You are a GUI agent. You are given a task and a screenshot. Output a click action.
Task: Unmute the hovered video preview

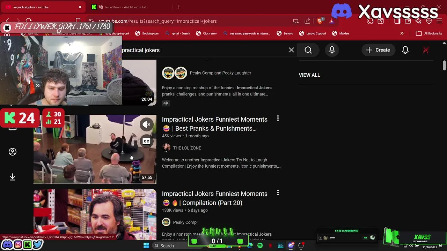click(147, 124)
